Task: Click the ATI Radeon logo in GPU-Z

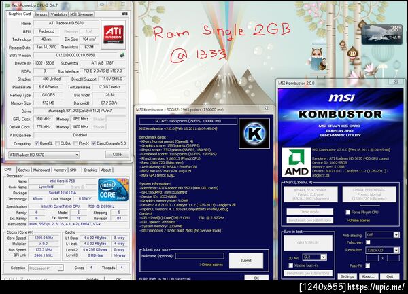Action: [x=114, y=35]
